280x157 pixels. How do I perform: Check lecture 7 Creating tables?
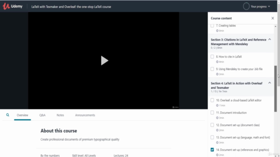(x=212, y=26)
